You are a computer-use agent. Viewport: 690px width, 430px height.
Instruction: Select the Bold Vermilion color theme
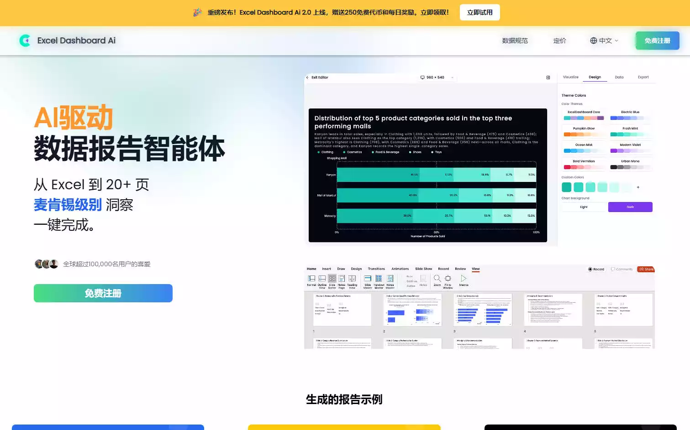(584, 164)
